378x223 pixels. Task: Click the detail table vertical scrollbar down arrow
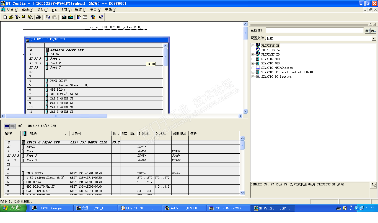[x=242, y=193]
